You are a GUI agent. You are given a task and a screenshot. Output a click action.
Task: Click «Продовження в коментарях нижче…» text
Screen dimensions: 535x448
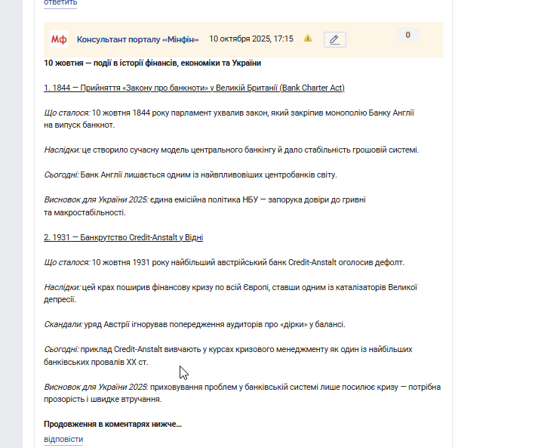[x=113, y=424]
